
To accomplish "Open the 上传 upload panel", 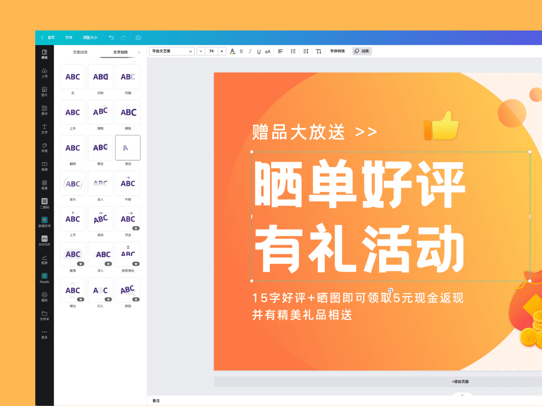I will (x=44, y=73).
